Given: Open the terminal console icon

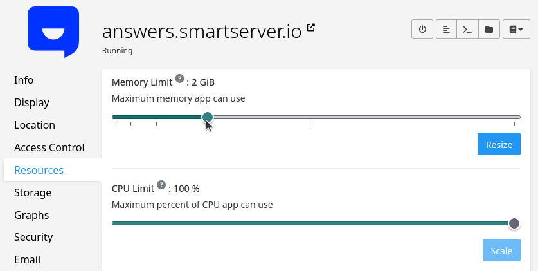Looking at the screenshot, I should pos(467,30).
